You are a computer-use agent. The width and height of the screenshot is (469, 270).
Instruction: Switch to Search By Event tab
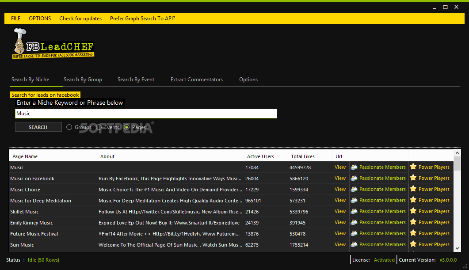coord(136,80)
